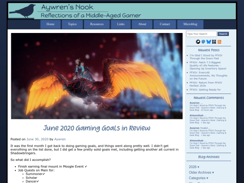244x183 pixels.
Task: Open the Links menu item
Action: coord(121,24)
